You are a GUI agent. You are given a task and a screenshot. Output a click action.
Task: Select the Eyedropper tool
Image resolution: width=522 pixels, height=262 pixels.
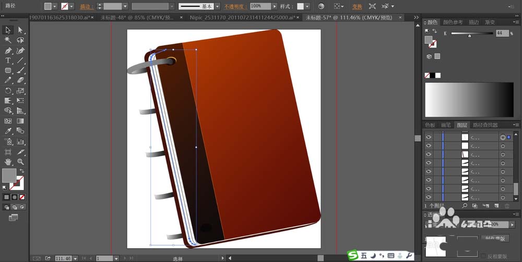pos(8,131)
